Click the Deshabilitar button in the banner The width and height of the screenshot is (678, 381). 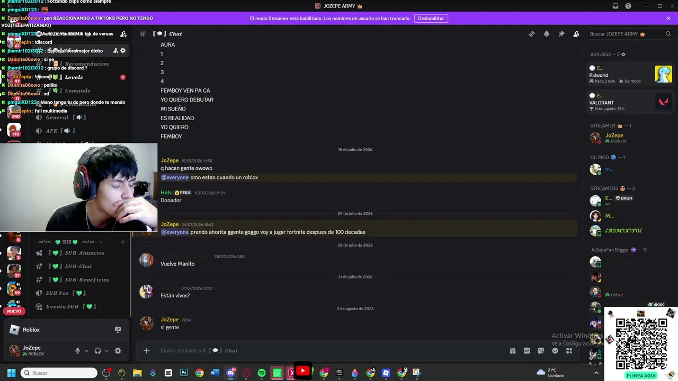(431, 19)
